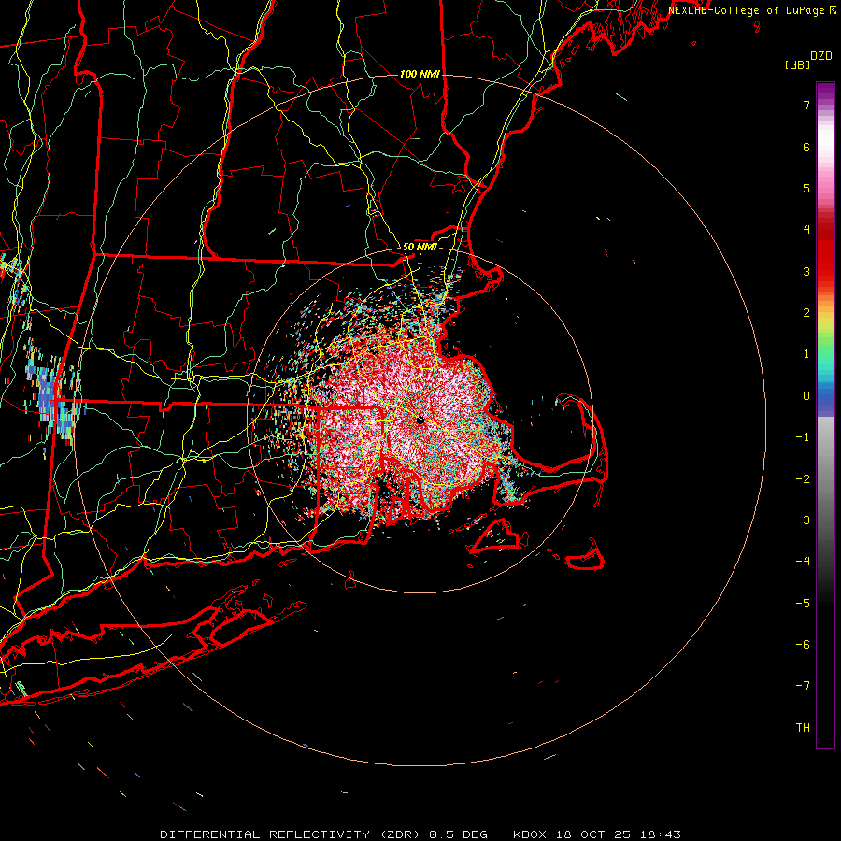
Task: Click the "4" value on color scale
Action: tap(806, 230)
